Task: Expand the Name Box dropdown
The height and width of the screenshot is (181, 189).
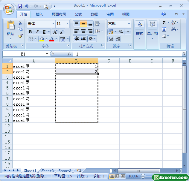Action: pyautogui.click(x=47, y=54)
